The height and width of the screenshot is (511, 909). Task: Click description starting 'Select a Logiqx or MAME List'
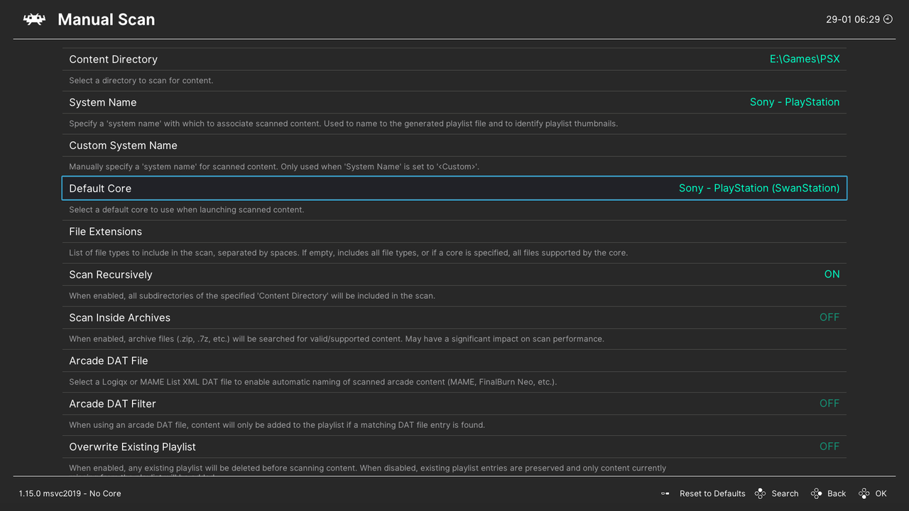tap(312, 382)
